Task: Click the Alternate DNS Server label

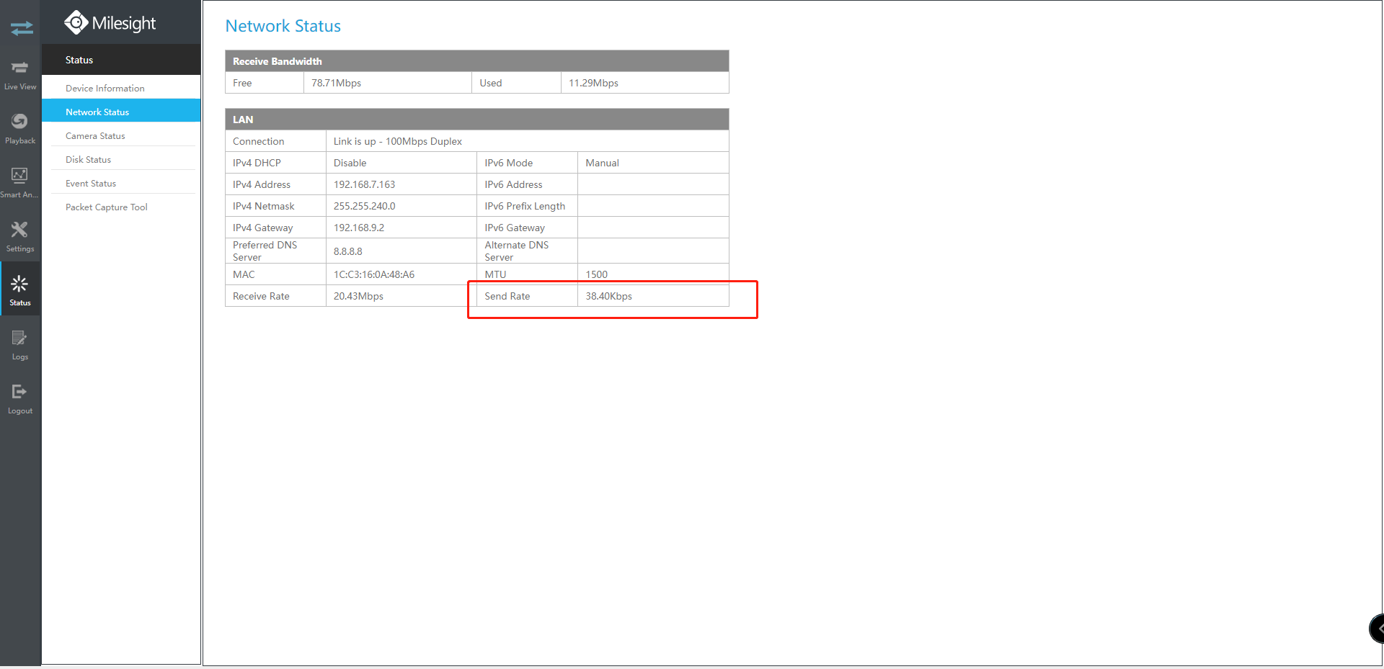Action: pos(517,251)
